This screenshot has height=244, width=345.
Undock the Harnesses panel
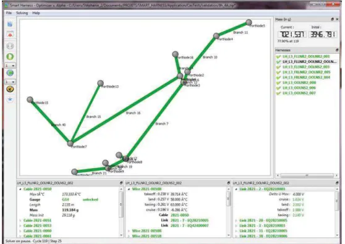pos(337,50)
